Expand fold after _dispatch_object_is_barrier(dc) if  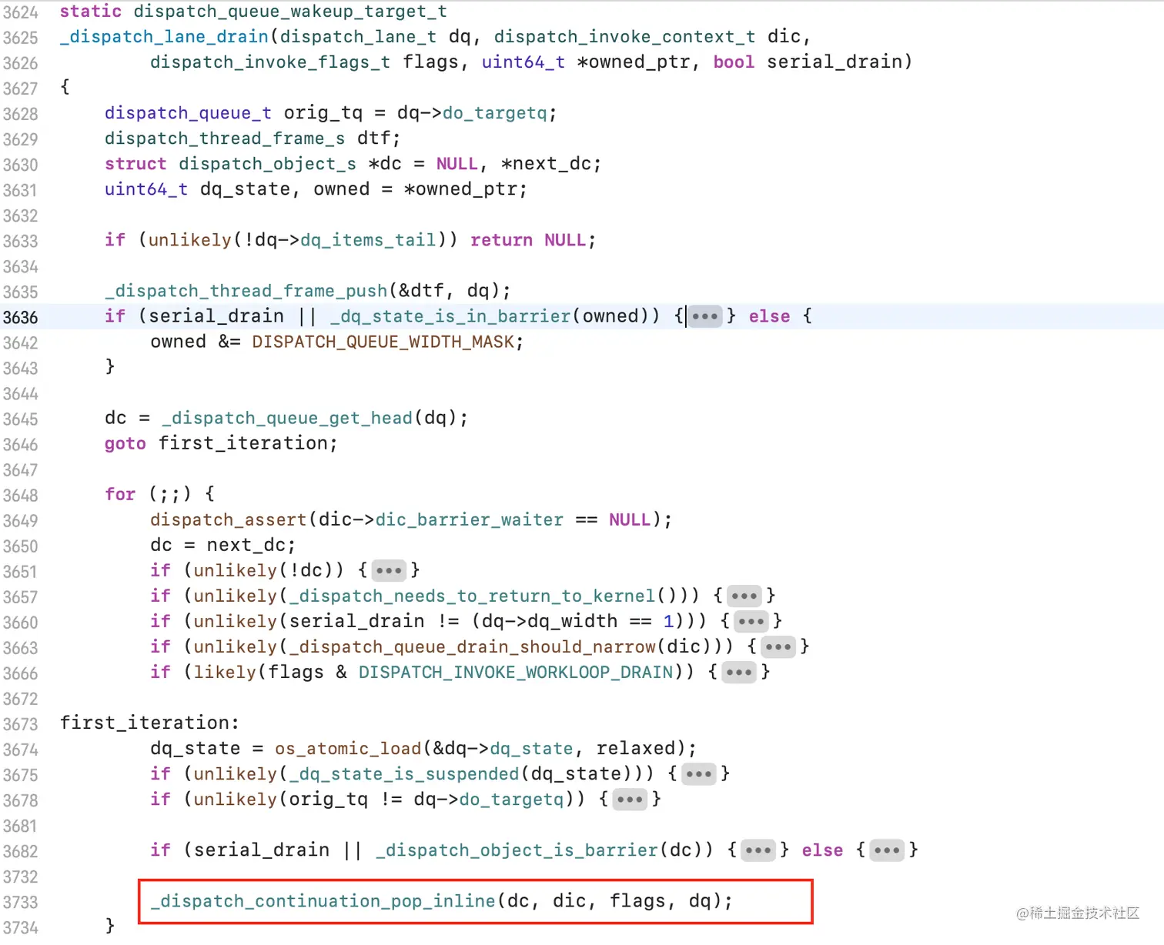pos(758,850)
